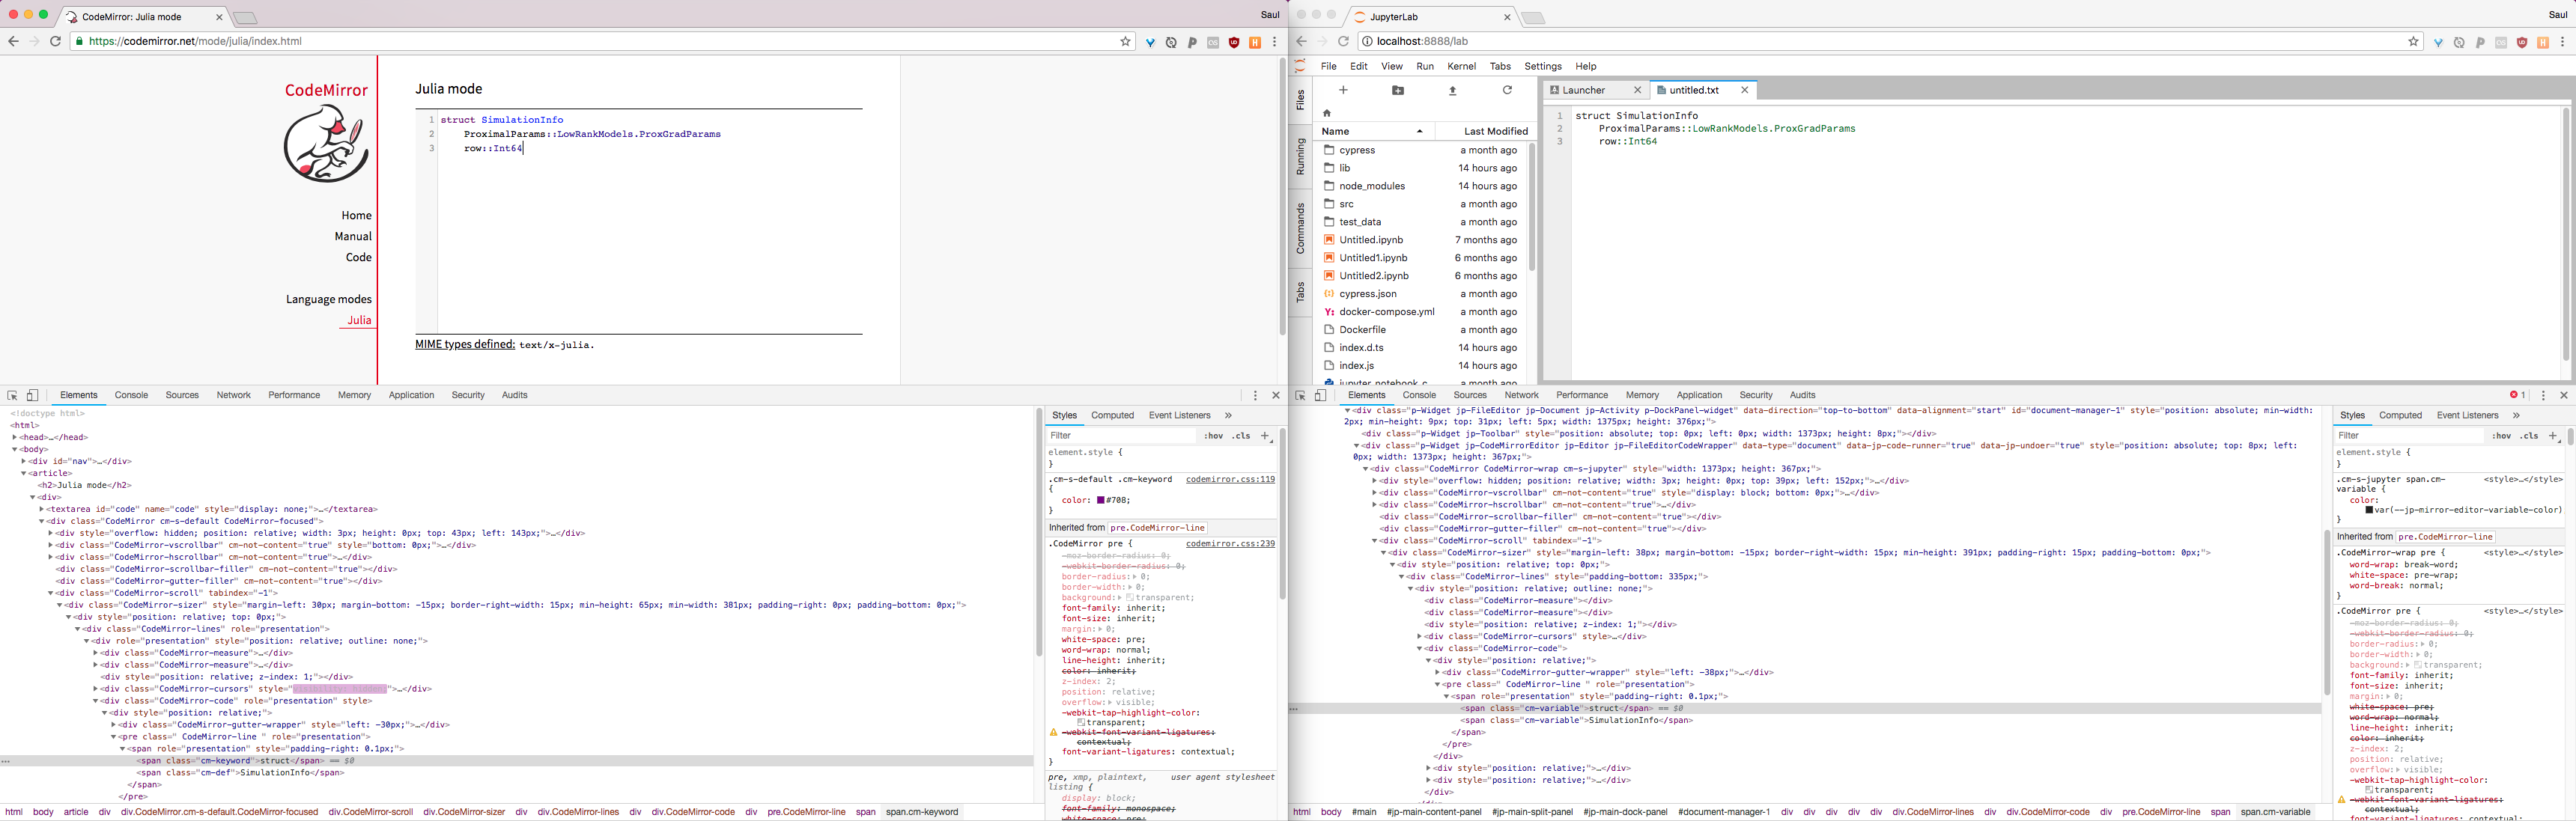The height and width of the screenshot is (821, 2576).
Task: Refresh the JupyterLab file list
Action: pyautogui.click(x=1507, y=90)
